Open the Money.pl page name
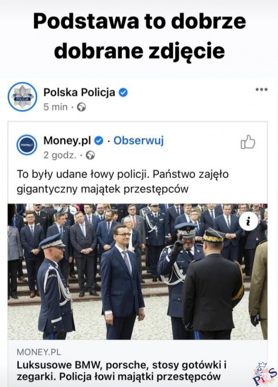The height and width of the screenshot is (387, 278). (67, 141)
